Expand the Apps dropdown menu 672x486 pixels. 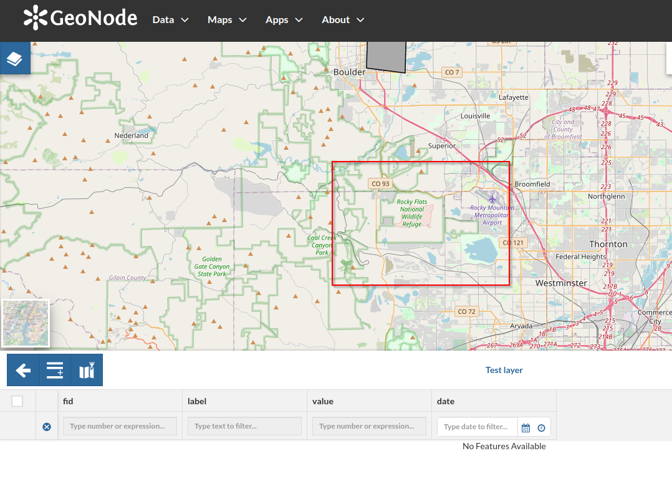284,20
